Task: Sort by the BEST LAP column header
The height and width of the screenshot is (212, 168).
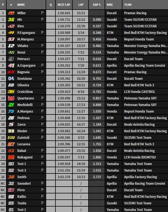Action: point(64,5)
